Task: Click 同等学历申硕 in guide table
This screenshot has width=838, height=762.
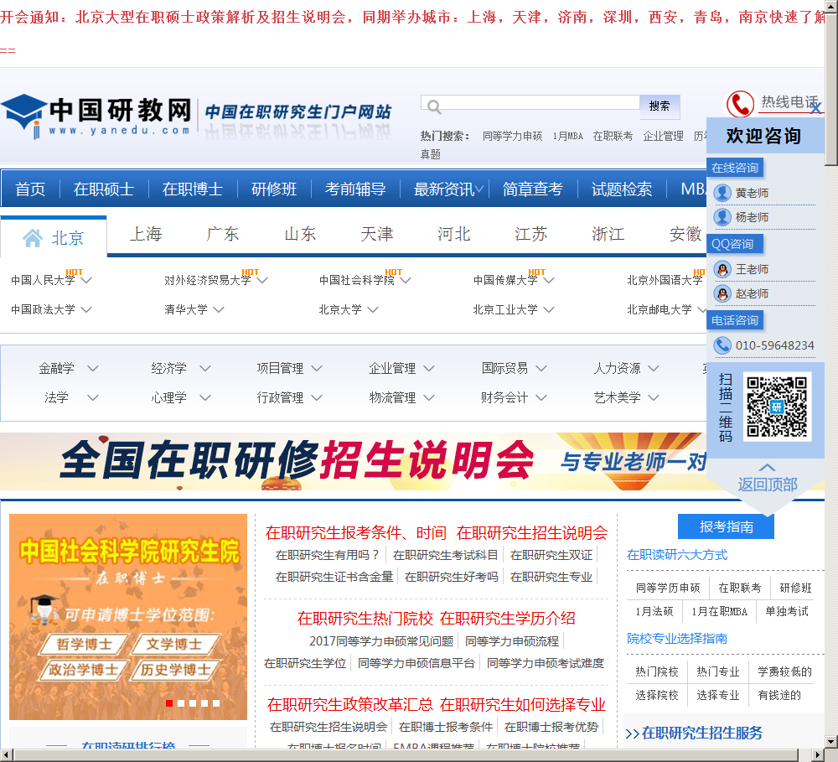Action: click(668, 588)
